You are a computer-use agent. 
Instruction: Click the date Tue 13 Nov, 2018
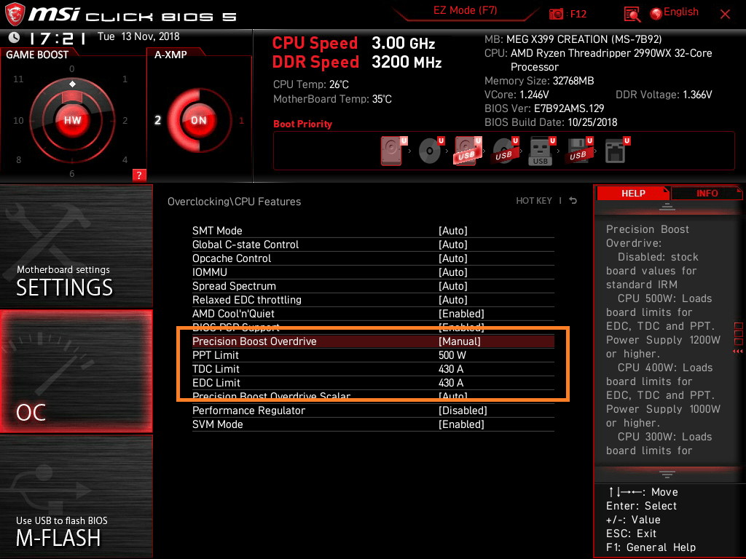pyautogui.click(x=138, y=36)
